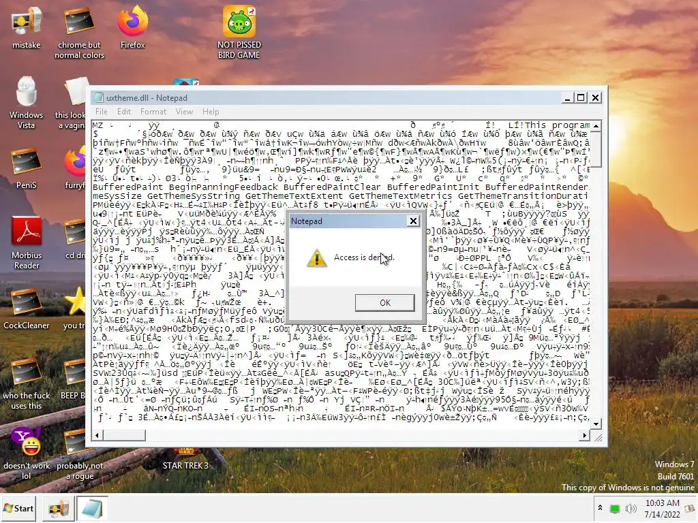The width and height of the screenshot is (698, 523).
Task: Open the 'mistake' desktop icon
Action: coord(27,27)
